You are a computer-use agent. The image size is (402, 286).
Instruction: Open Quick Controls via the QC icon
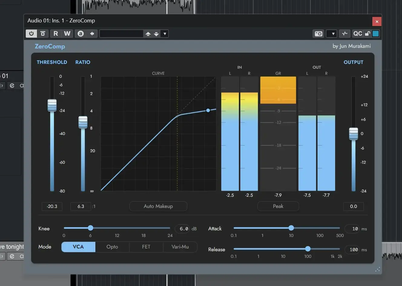click(358, 34)
